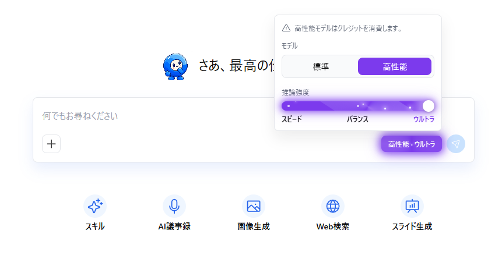The image size is (495, 262).
Task: Click the スライド生成 label text
Action: coord(412,226)
